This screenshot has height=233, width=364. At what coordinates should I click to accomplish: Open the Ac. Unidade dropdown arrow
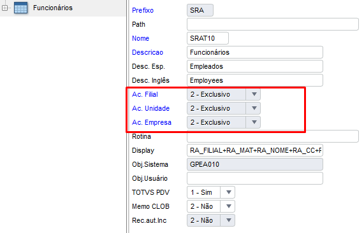(254, 108)
